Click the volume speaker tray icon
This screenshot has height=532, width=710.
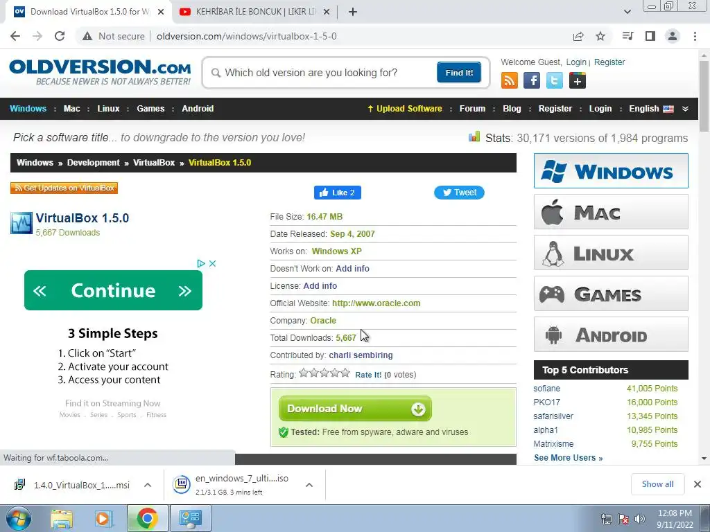coord(640,519)
